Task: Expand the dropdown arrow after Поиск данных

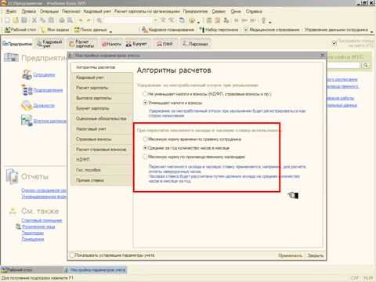Action: pyautogui.click(x=110, y=31)
